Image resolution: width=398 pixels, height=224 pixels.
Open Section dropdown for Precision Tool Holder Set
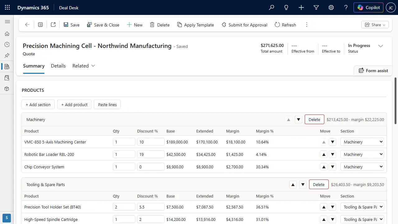[362, 207]
